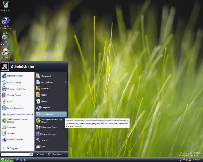Open Help and Support
The height and width of the screenshot is (162, 203).
point(49,134)
